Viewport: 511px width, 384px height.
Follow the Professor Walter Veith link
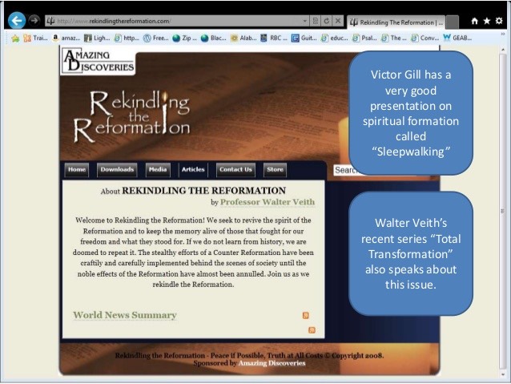[x=268, y=202]
